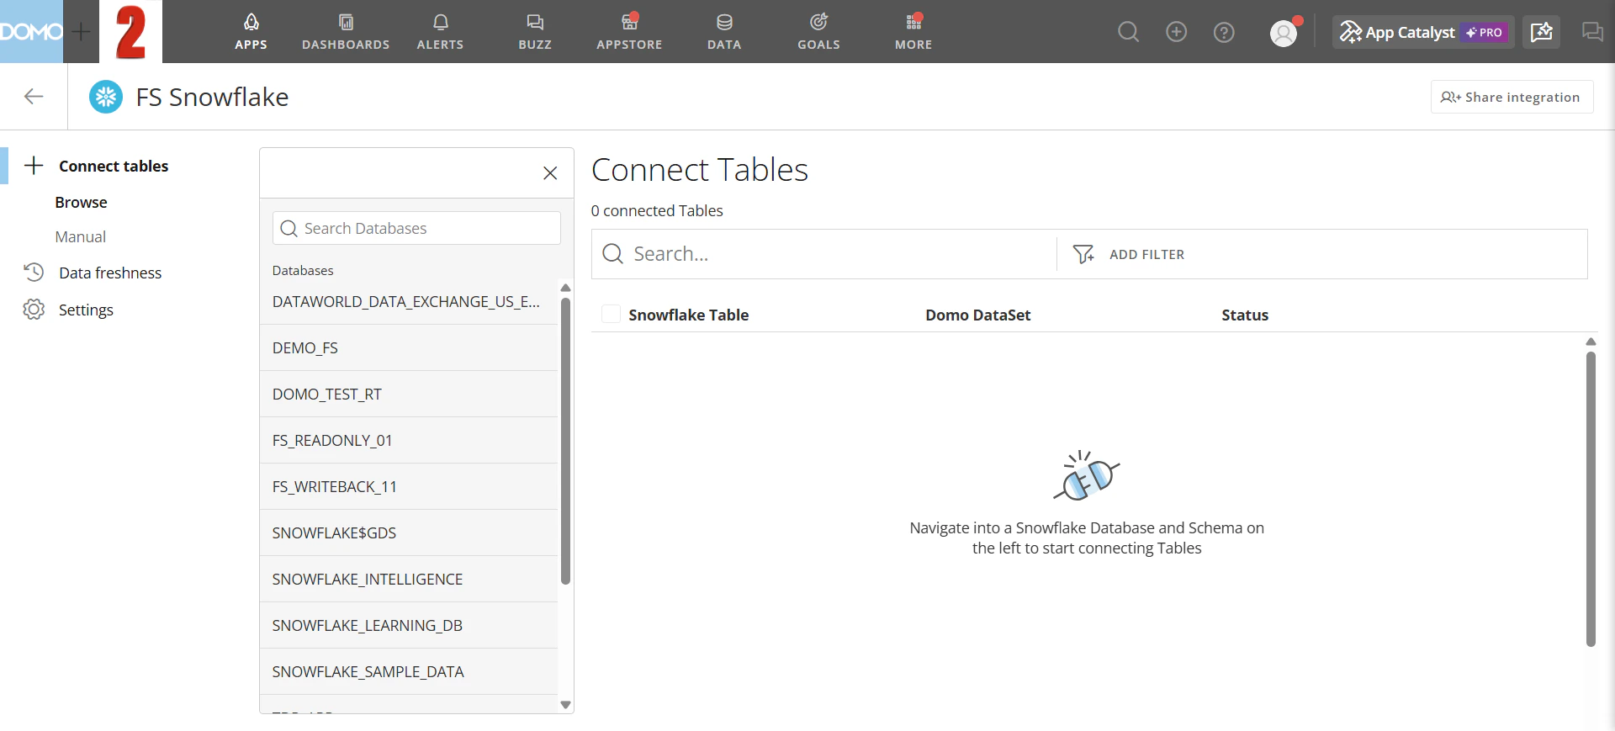Open App Catalyst PRO
This screenshot has width=1615, height=731.
tap(1423, 32)
